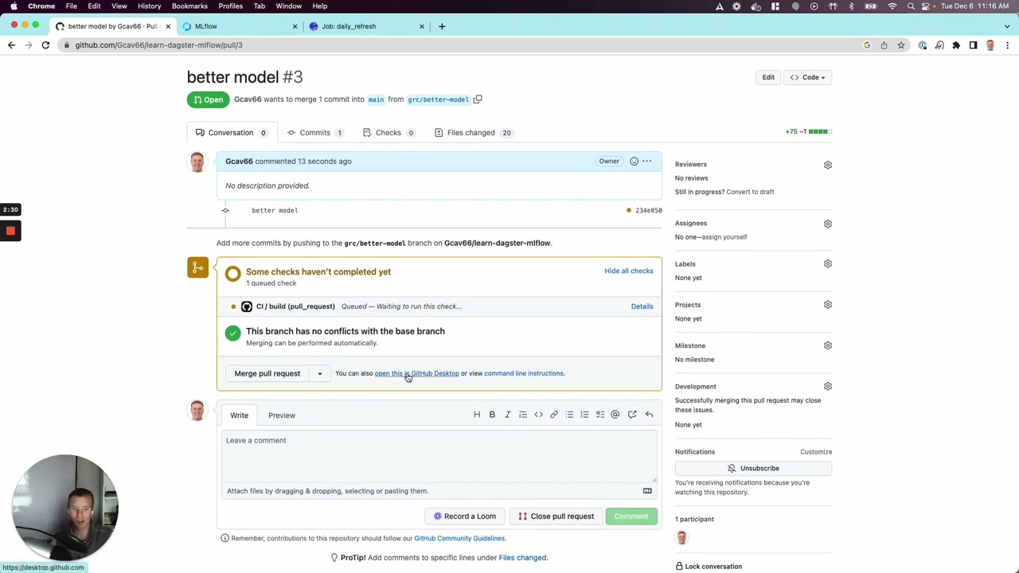Open Bookmarks menu in menu bar

pyautogui.click(x=189, y=6)
